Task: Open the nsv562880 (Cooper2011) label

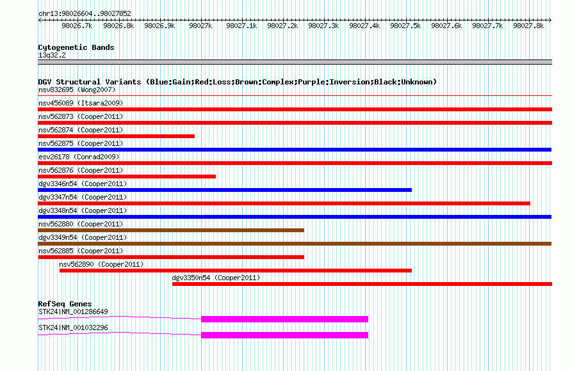Action: [x=81, y=224]
